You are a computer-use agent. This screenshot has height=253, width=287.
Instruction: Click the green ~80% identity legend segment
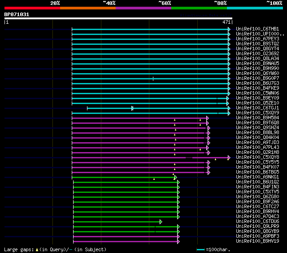click(199, 8)
